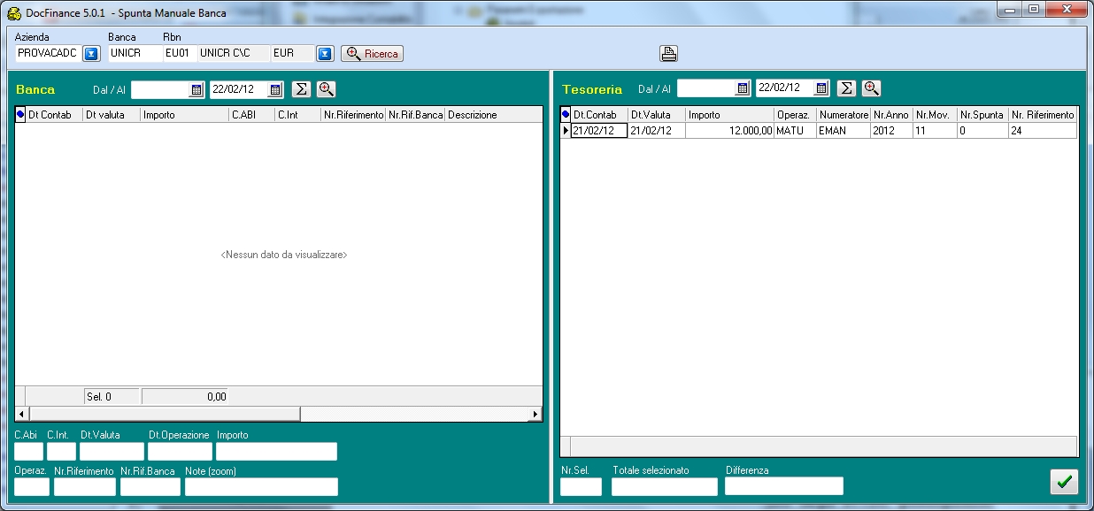Viewport: 1094px width, 511px height.
Task: Click the C.Abi input field
Action: pyautogui.click(x=29, y=451)
